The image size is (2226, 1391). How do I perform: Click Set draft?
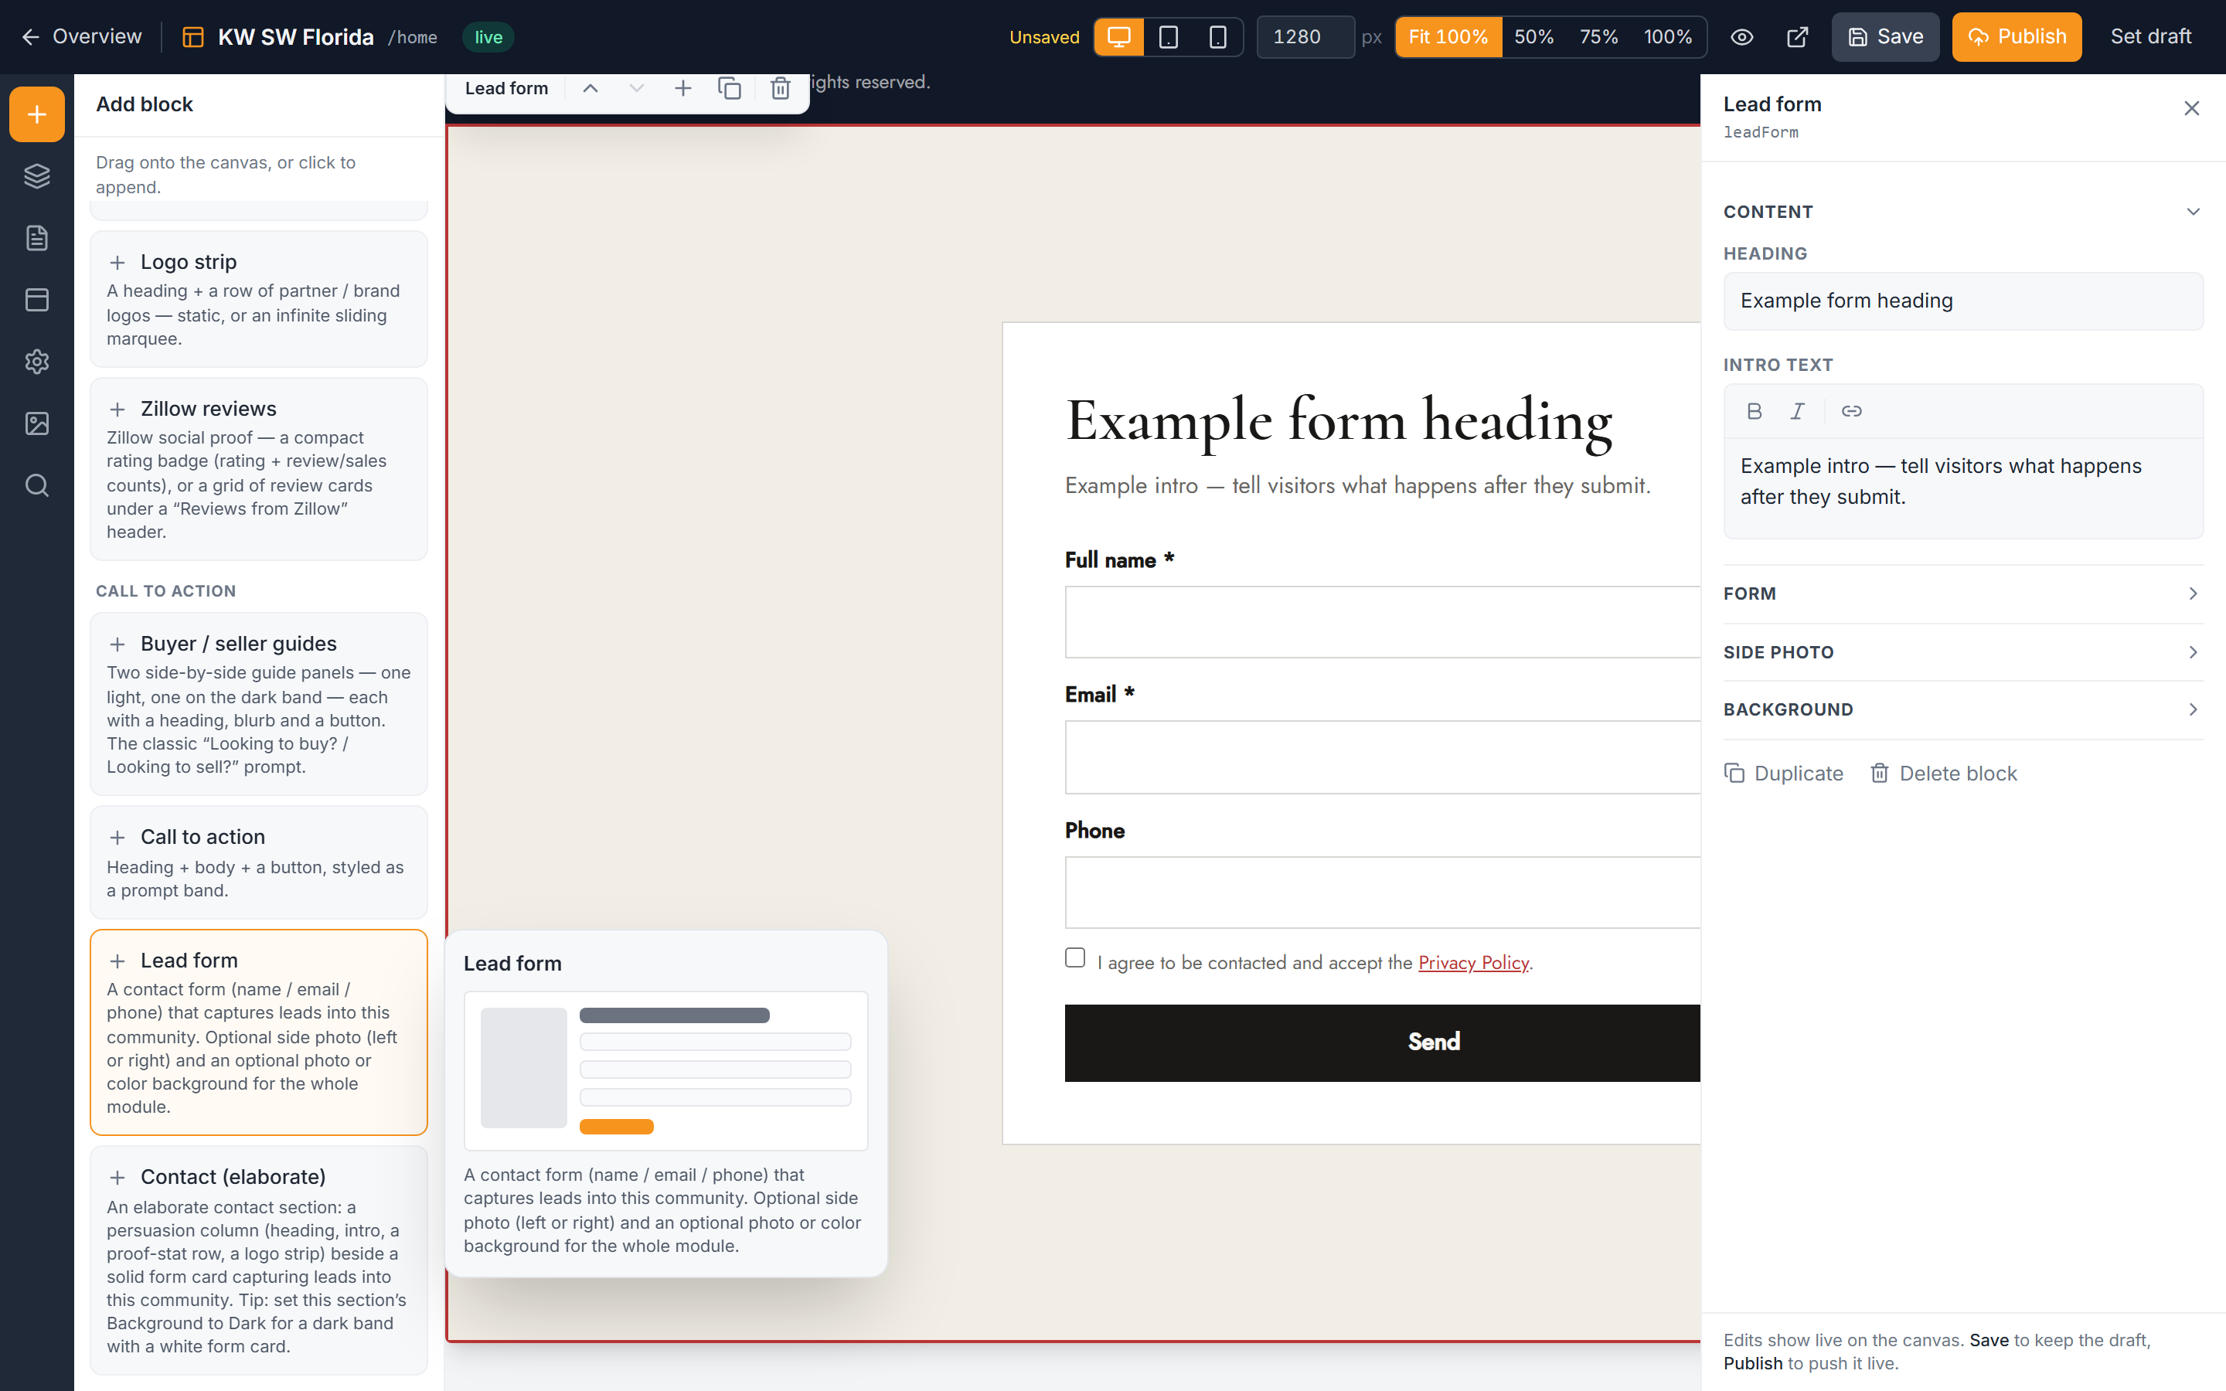2150,37
